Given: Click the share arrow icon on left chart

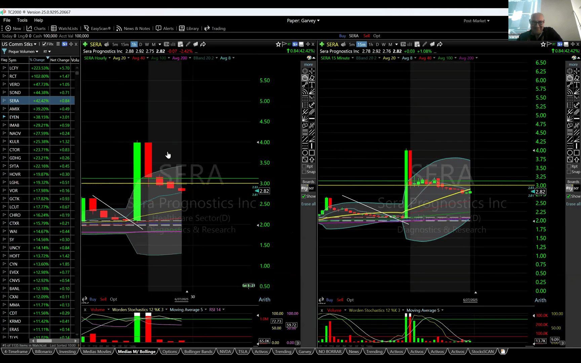Looking at the screenshot, I should [x=203, y=44].
